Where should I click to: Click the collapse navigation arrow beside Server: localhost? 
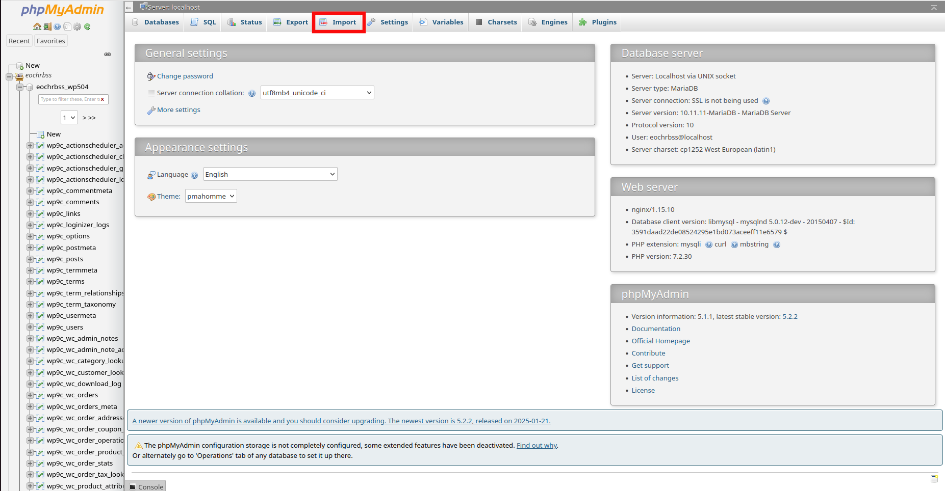coord(129,8)
